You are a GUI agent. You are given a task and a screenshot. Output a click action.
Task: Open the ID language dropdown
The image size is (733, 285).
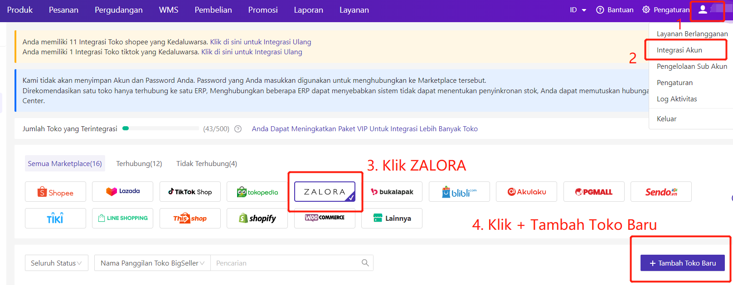[578, 10]
